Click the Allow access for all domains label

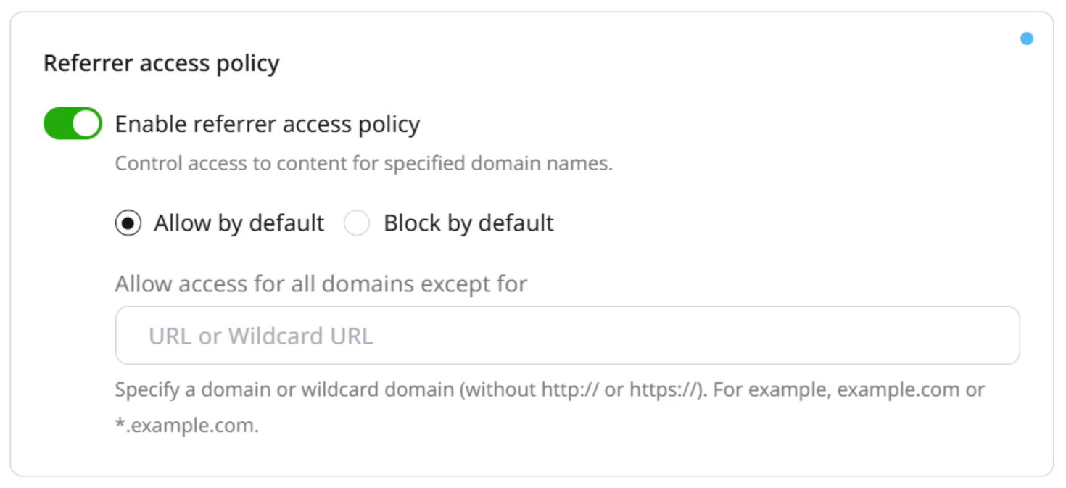pyautogui.click(x=323, y=284)
